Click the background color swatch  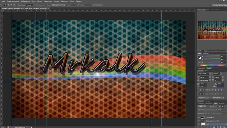coord(200,58)
